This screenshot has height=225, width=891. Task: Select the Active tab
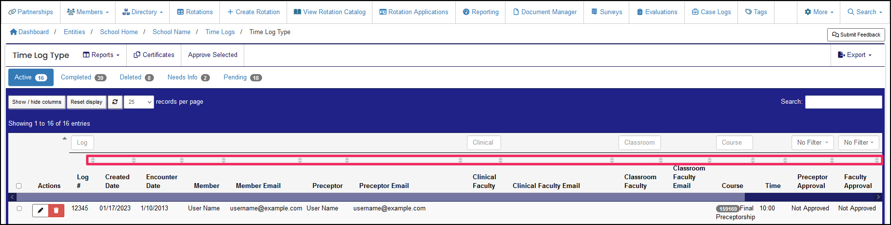pos(31,77)
